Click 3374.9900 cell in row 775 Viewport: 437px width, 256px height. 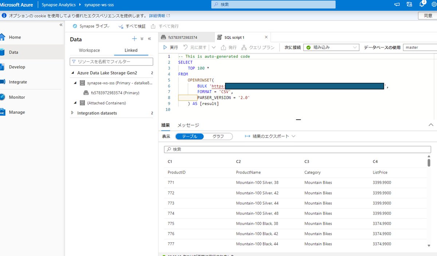[x=382, y=223]
